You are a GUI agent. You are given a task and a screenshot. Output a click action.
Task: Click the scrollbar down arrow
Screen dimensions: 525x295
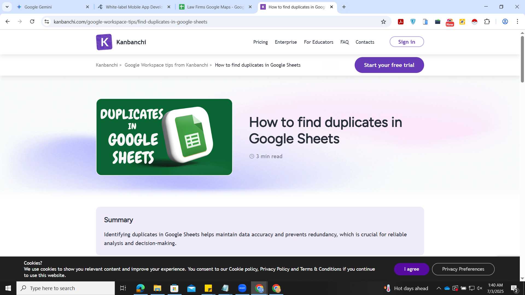[x=522, y=278]
